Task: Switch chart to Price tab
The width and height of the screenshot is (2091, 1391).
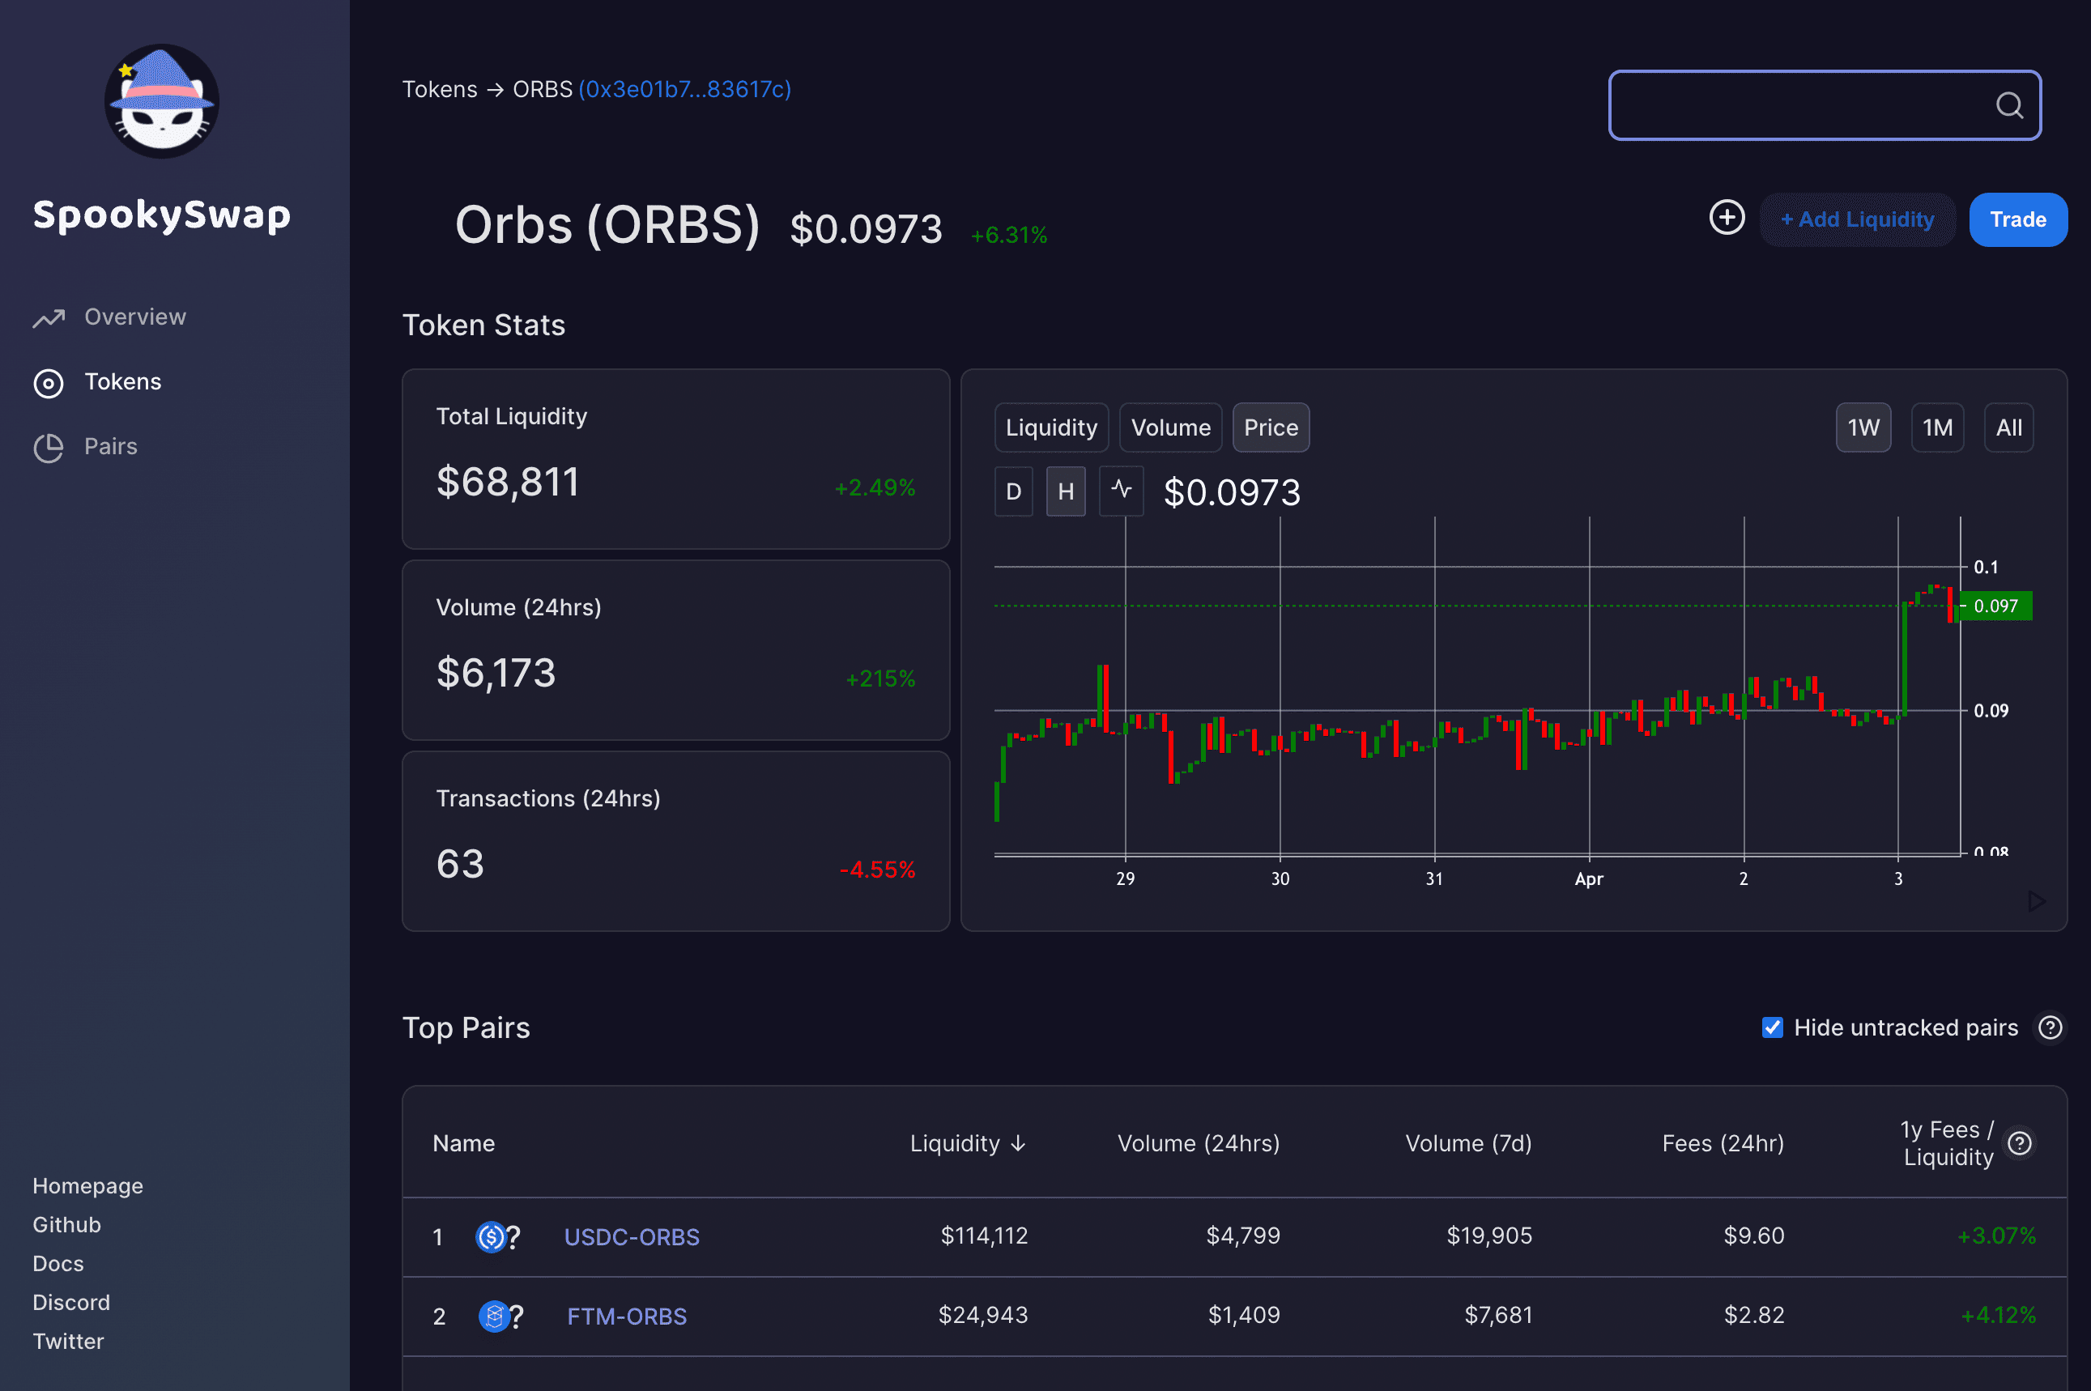Action: (1271, 428)
